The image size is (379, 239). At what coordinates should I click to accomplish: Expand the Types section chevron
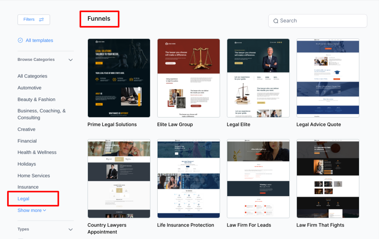pyautogui.click(x=70, y=230)
